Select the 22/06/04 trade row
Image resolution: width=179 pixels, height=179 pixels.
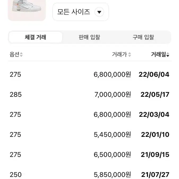point(90,75)
